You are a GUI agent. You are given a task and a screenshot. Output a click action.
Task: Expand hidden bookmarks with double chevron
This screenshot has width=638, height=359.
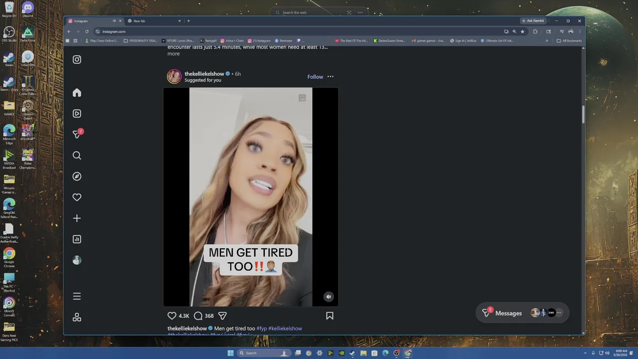point(547,41)
